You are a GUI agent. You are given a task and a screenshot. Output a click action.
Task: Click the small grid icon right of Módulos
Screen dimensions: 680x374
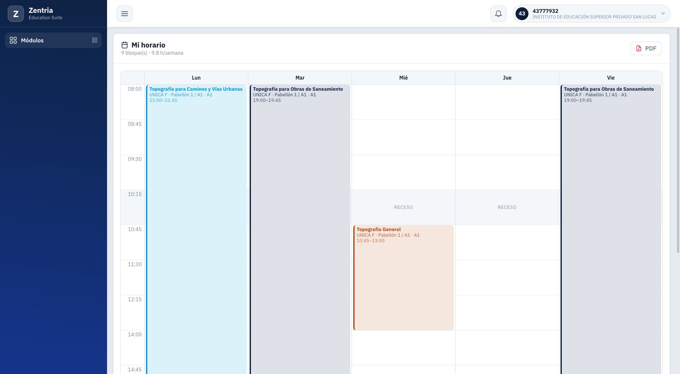tap(95, 40)
